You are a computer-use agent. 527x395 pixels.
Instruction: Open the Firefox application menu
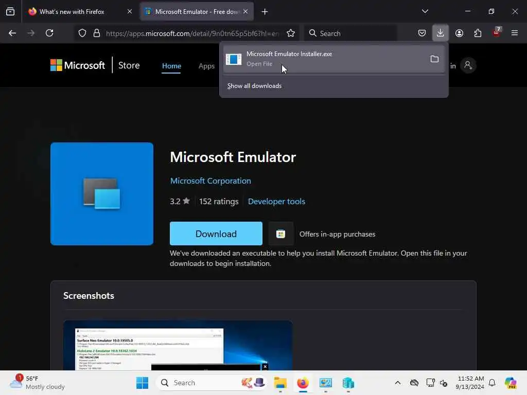[x=515, y=33]
